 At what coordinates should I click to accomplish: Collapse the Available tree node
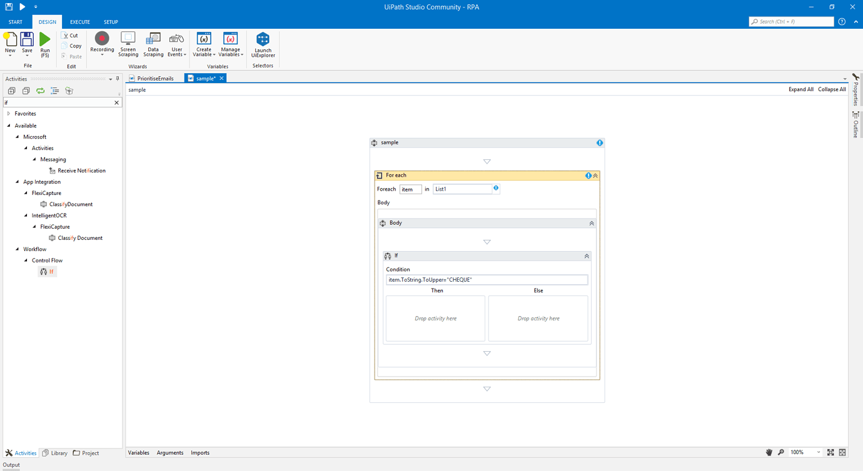[9, 126]
